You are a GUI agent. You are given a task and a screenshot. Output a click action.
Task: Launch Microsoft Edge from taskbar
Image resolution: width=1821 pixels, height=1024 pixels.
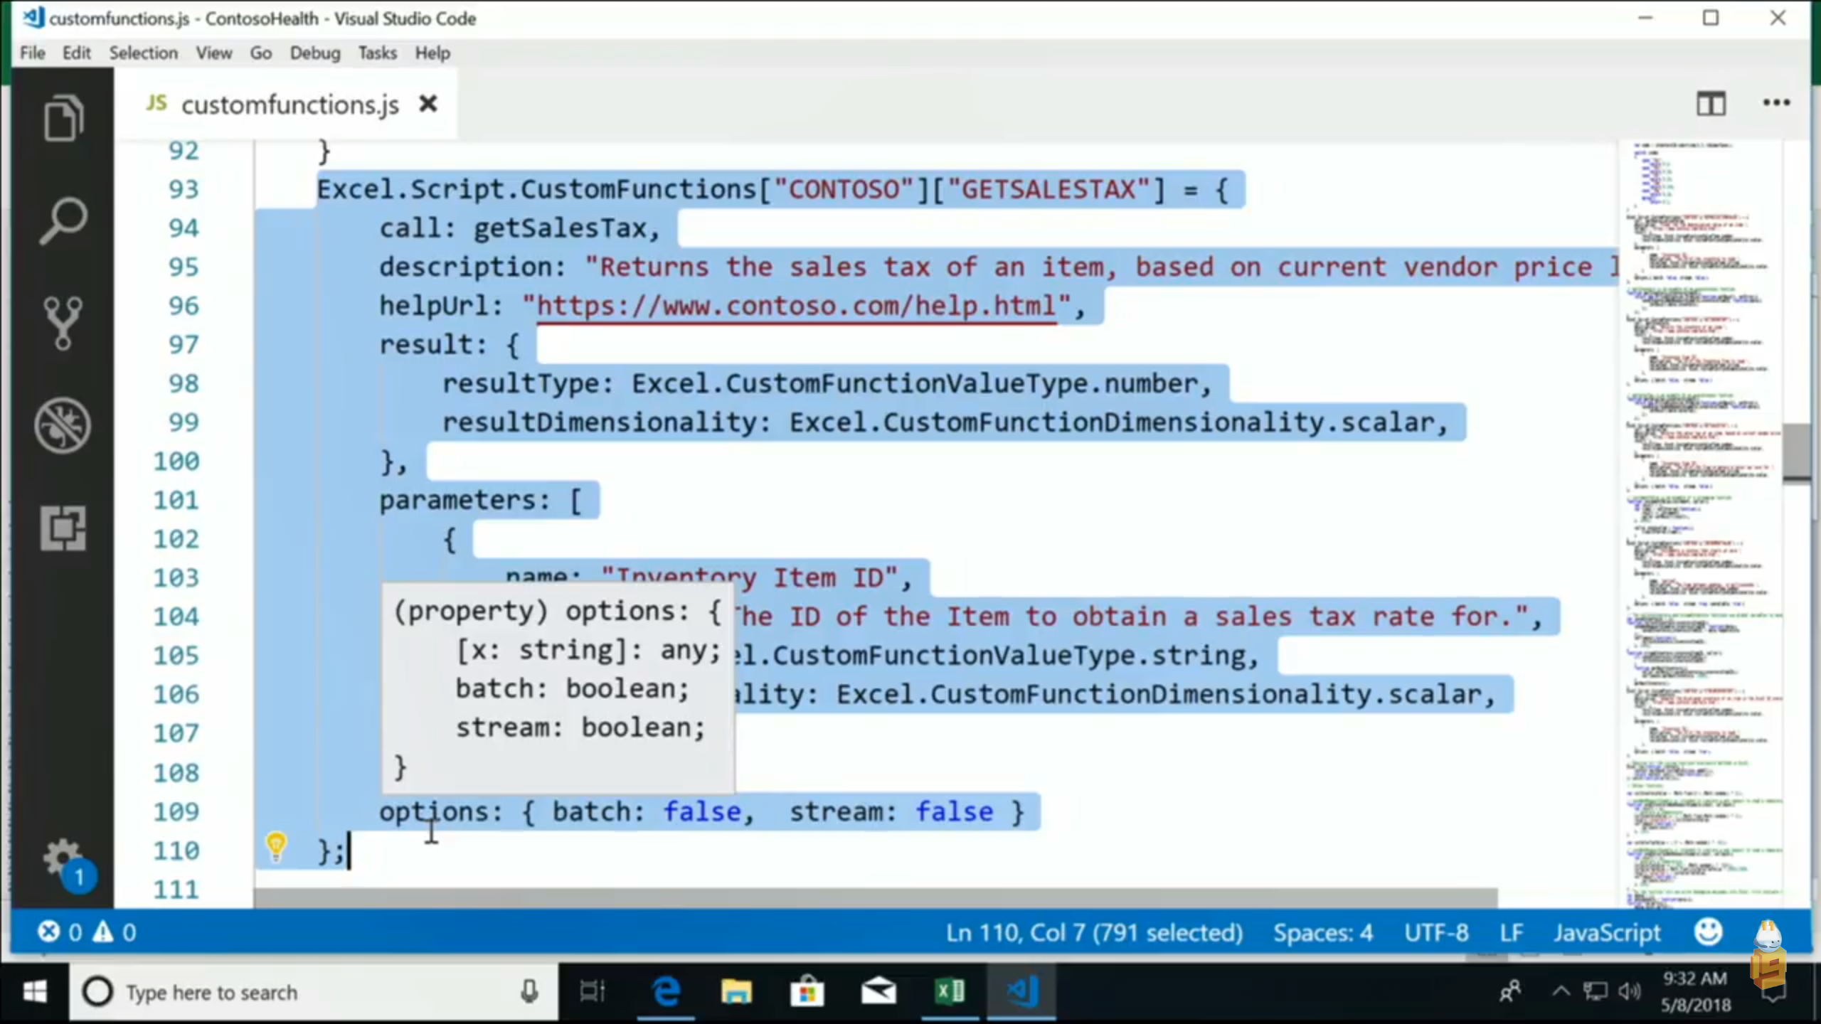coord(666,992)
